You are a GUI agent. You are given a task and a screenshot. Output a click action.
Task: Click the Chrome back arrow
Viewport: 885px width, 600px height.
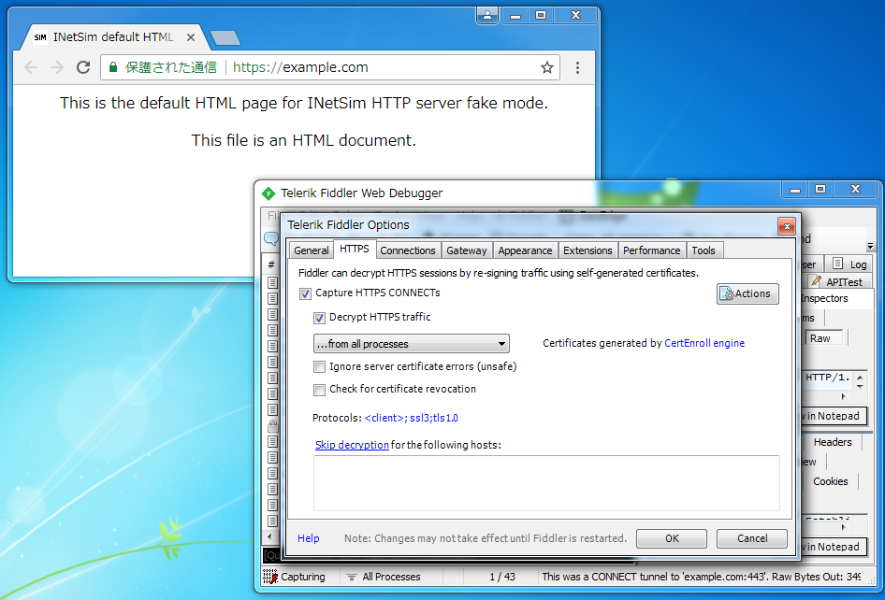tap(31, 67)
